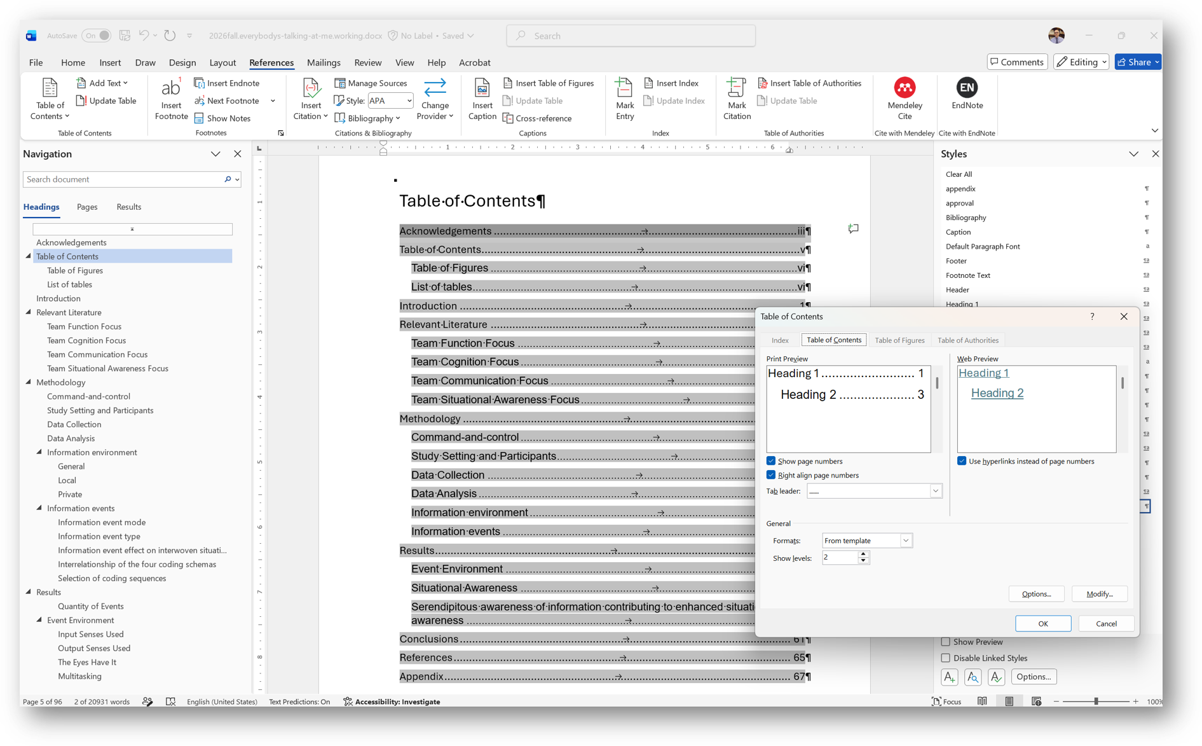Uncheck Right align page numbers

coord(771,475)
